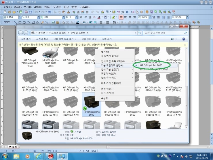Click the HP Officejet 7110 printer icon
This screenshot has width=213, height=160.
pos(30,51)
